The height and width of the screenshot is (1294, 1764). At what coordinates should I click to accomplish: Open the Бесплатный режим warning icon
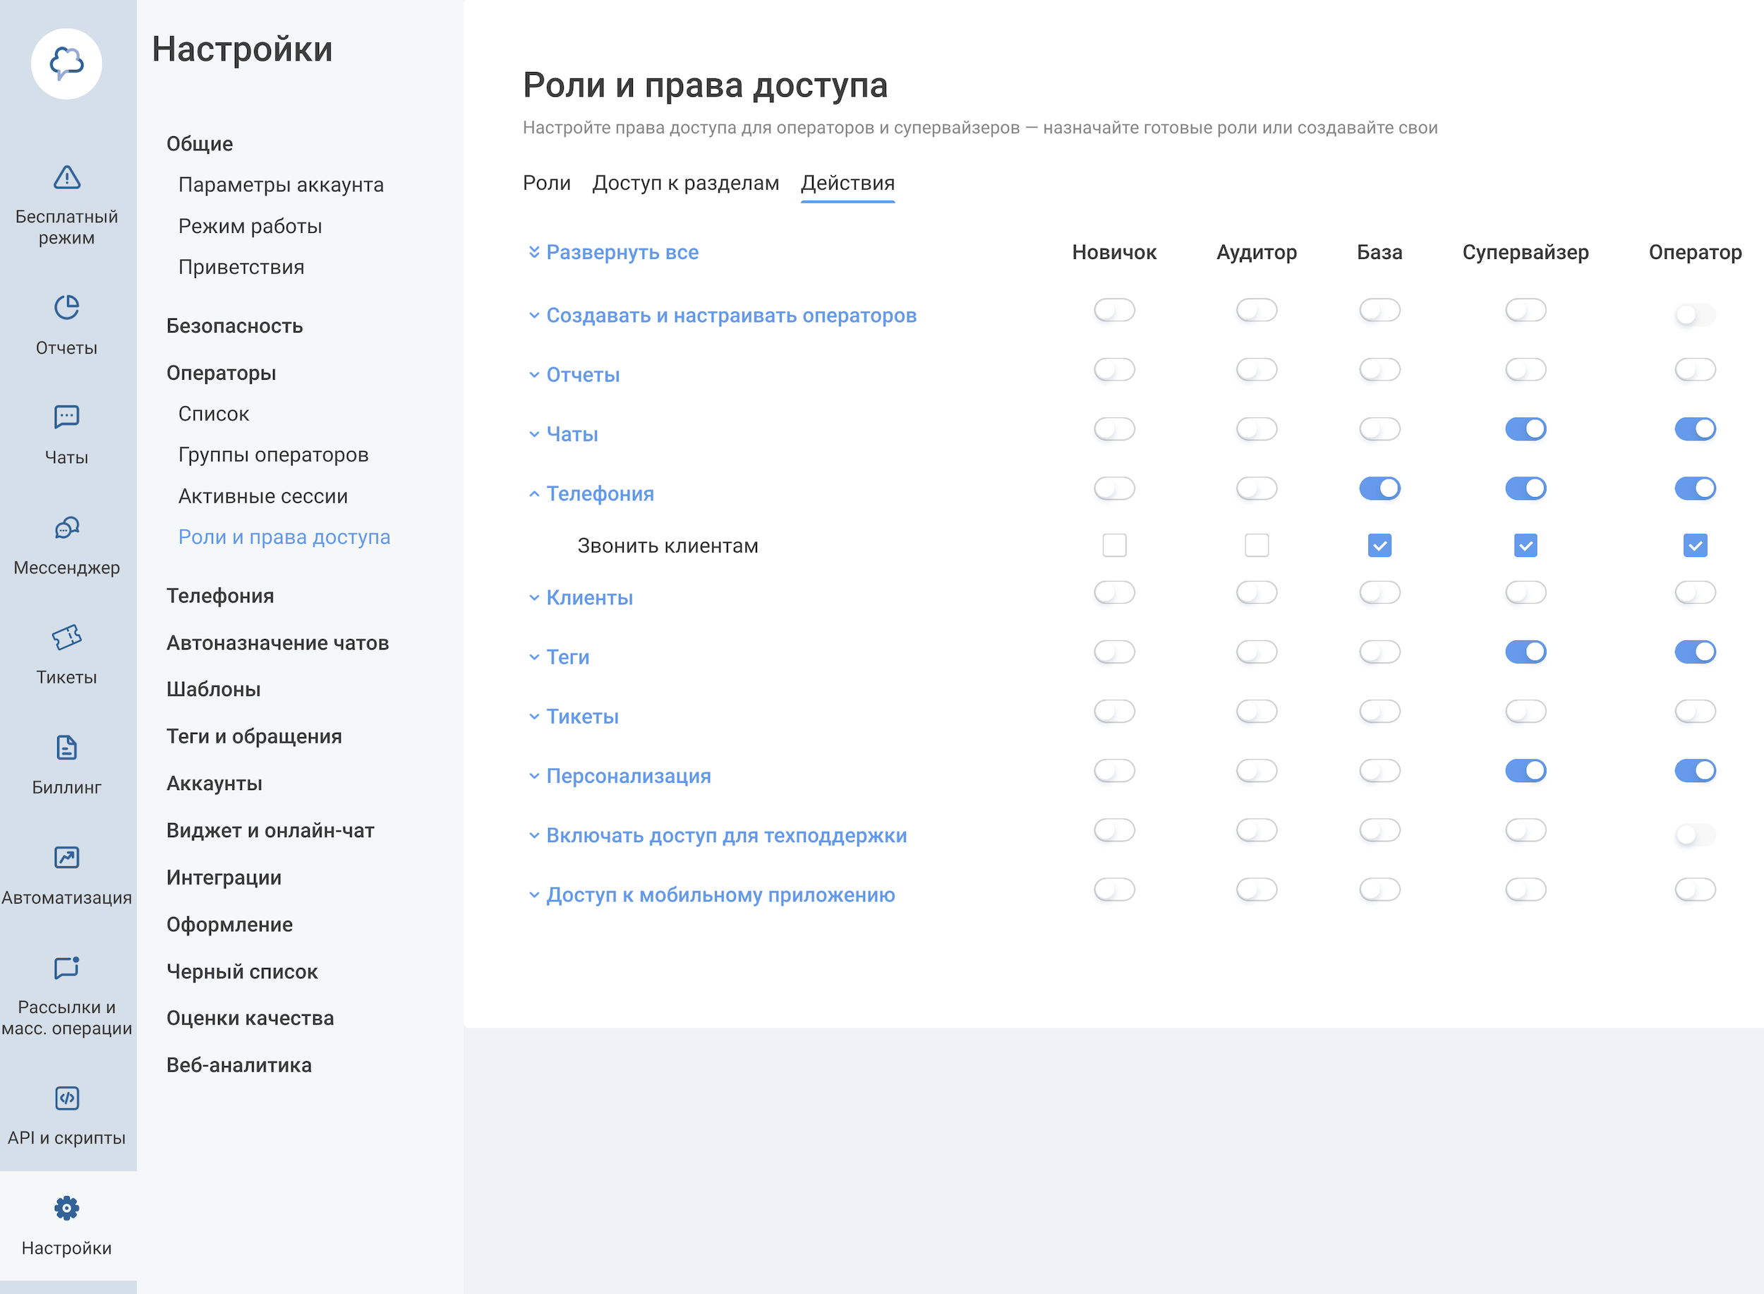pyautogui.click(x=66, y=178)
